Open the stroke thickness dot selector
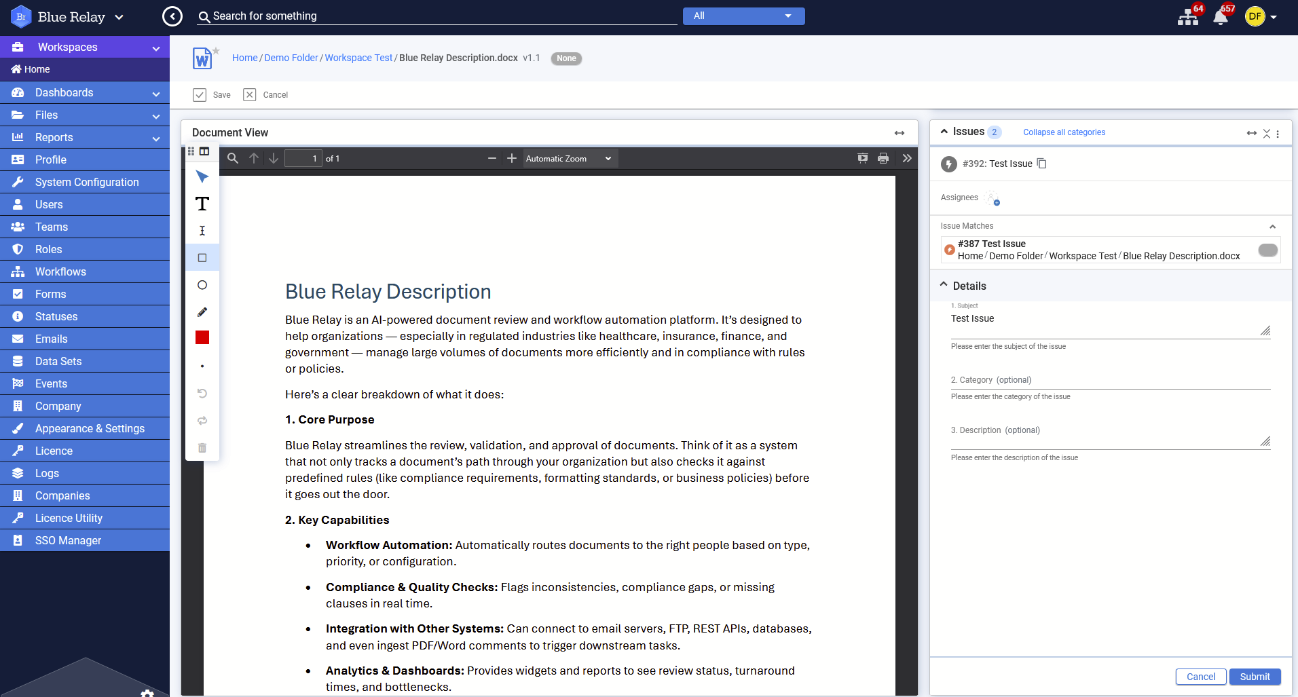This screenshot has width=1298, height=697. tap(202, 366)
